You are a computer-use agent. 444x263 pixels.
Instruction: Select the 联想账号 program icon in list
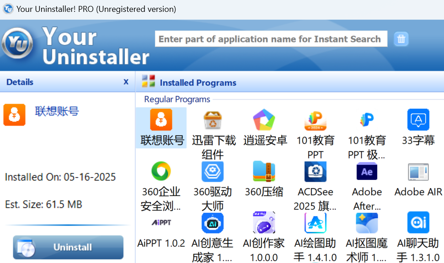[161, 120]
